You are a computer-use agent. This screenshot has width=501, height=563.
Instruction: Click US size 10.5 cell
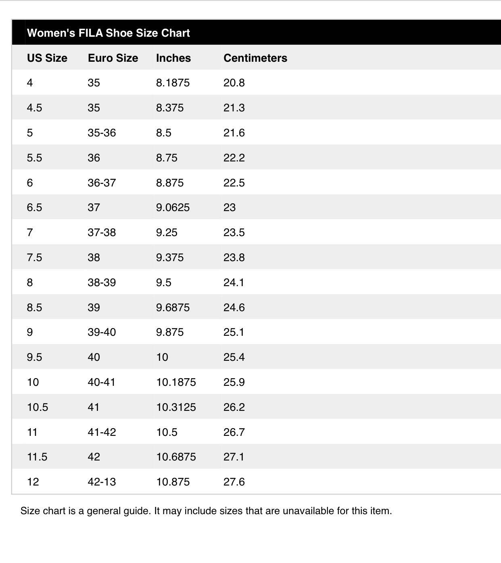tap(38, 407)
